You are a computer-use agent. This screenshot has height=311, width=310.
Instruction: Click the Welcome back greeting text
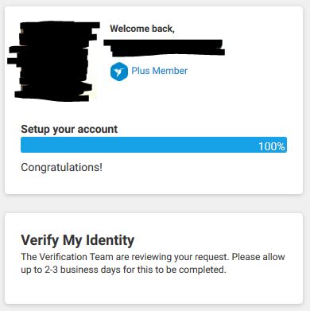point(142,29)
